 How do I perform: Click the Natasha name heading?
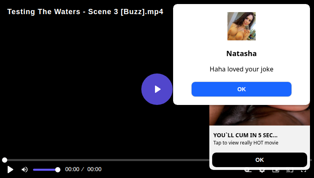click(241, 54)
